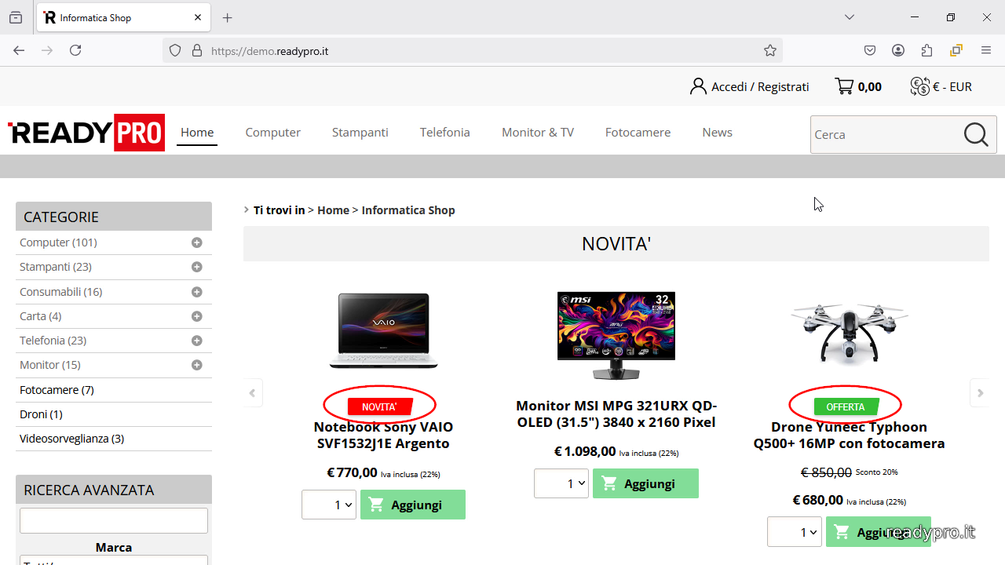Go to Fotocamere menu item
The width and height of the screenshot is (1005, 565).
[x=638, y=132]
